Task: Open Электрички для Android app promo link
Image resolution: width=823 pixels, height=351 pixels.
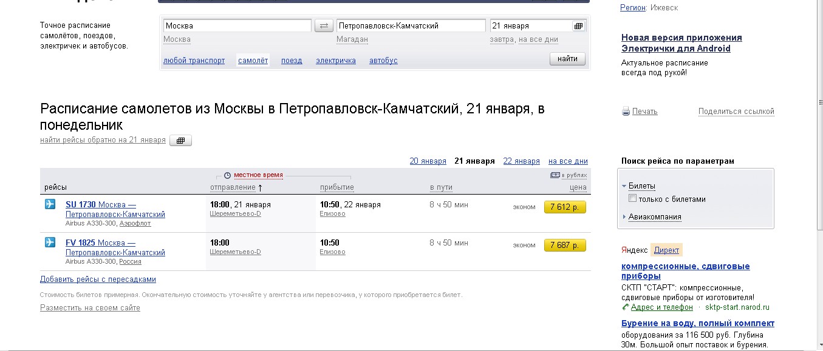Action: point(681,43)
